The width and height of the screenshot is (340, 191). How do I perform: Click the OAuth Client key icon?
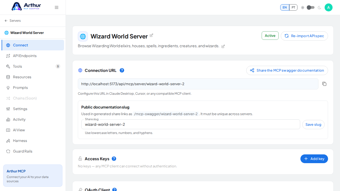80,190
